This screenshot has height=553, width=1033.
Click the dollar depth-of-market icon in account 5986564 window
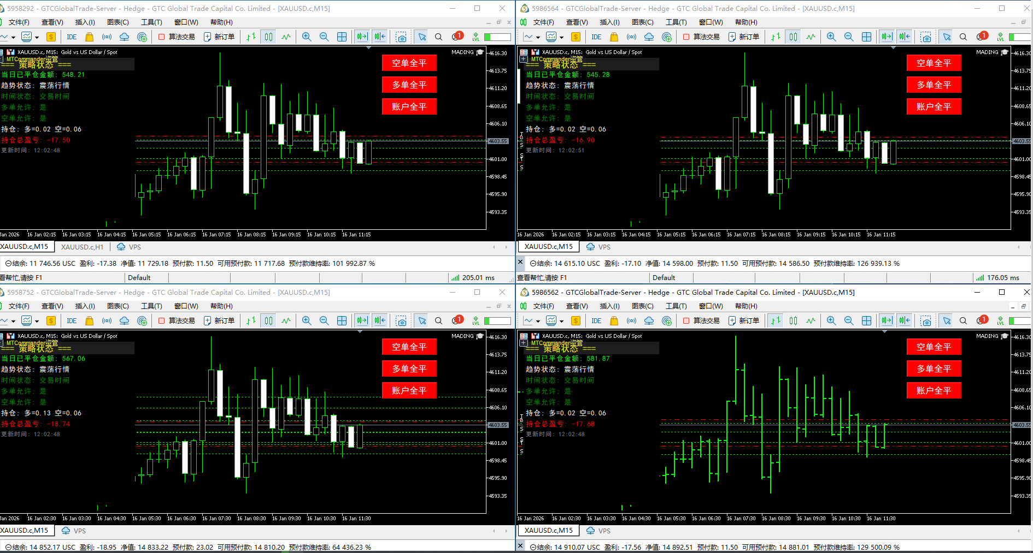pos(576,37)
